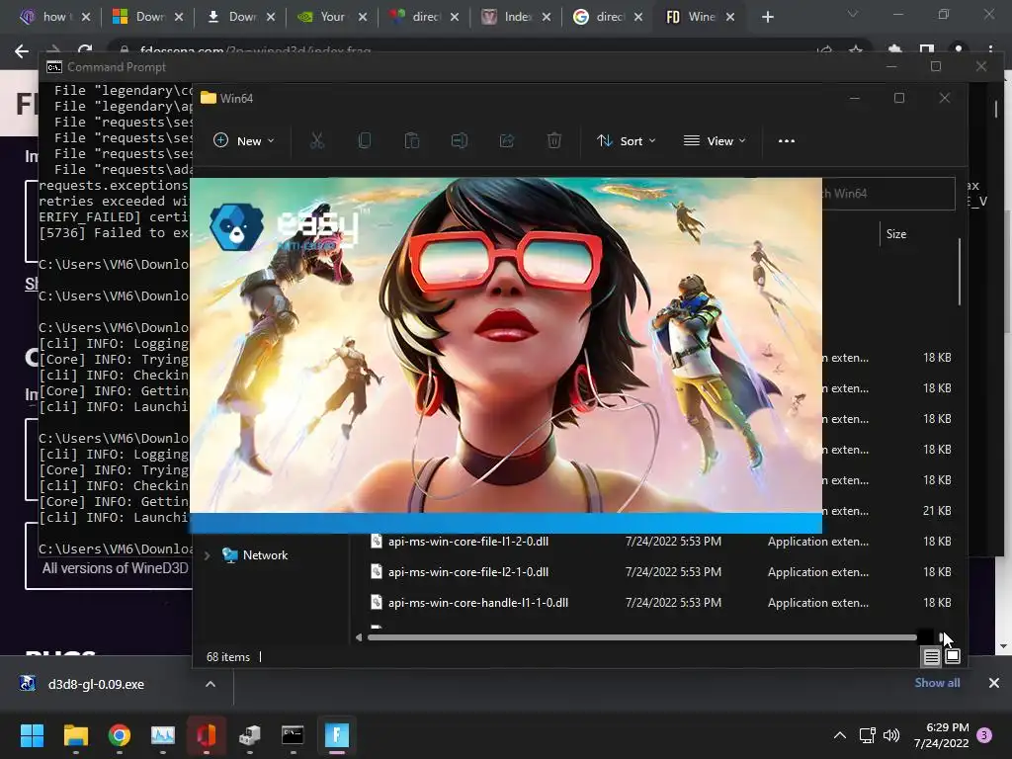
Task: Switch to the first 'Down' Microsoft tab
Action: 146,17
